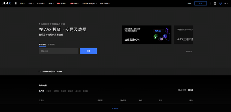231x112 pixels.
Task: Click the blue 註冊 button beside email field
Action: pos(88,51)
